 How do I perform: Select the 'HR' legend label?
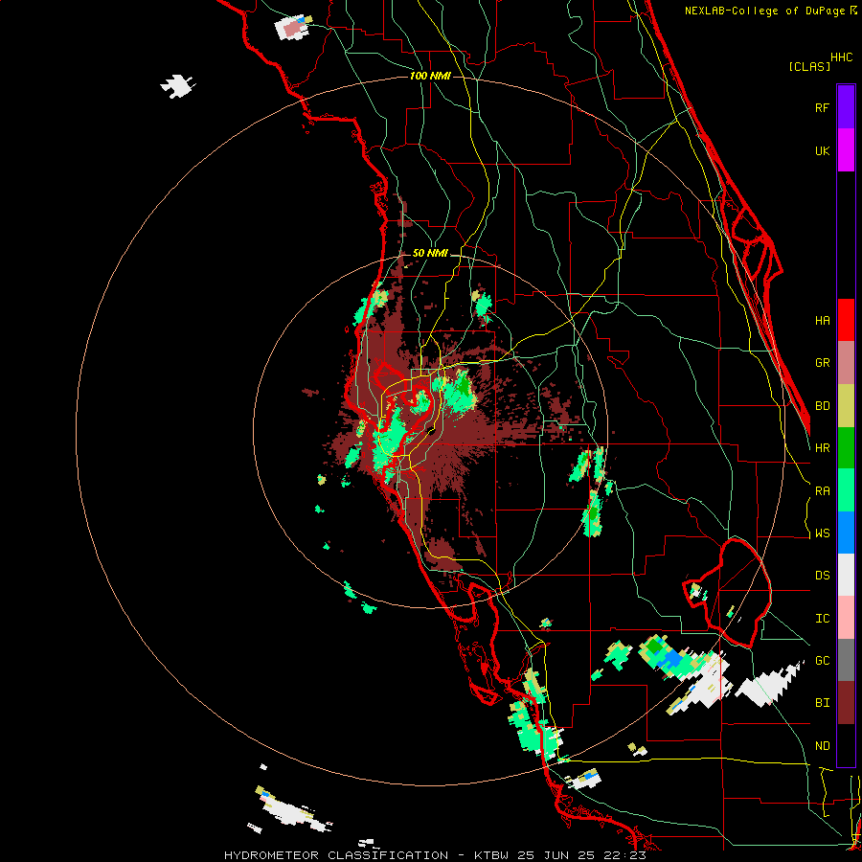coord(822,448)
